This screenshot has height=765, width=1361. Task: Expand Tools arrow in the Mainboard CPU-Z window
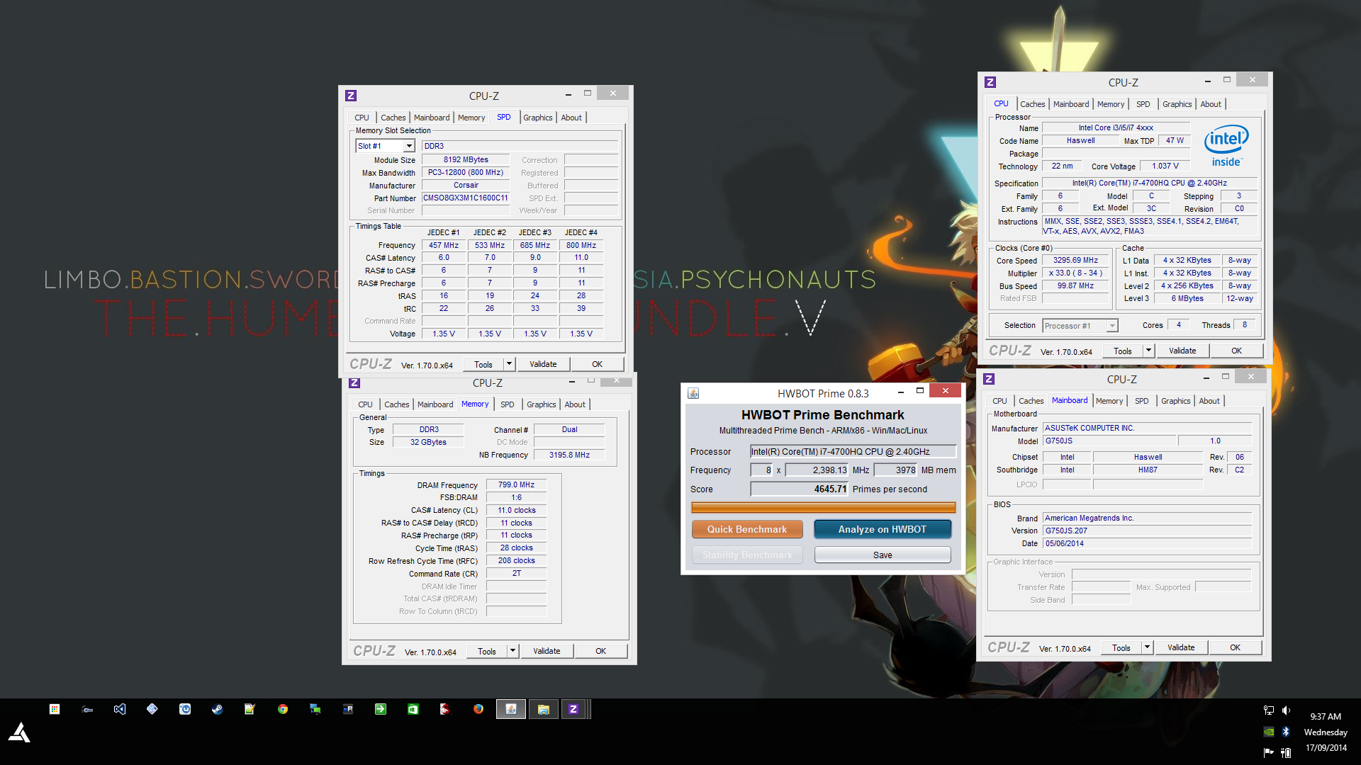[1147, 647]
